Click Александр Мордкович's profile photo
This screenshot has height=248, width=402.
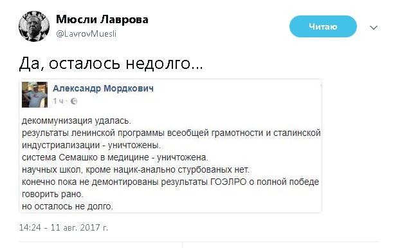[x=35, y=95]
